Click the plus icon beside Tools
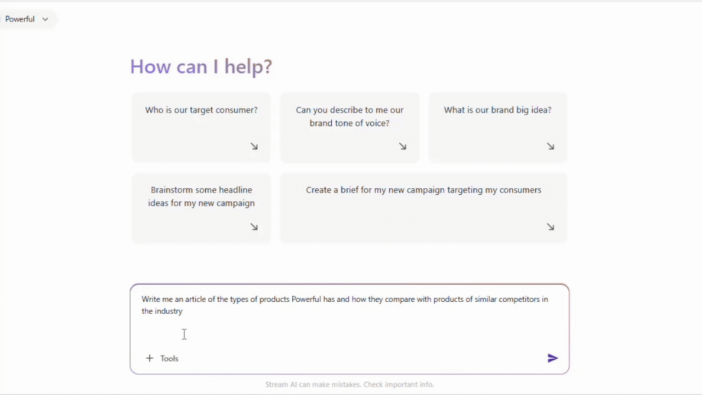This screenshot has height=395, width=702. pyautogui.click(x=149, y=358)
